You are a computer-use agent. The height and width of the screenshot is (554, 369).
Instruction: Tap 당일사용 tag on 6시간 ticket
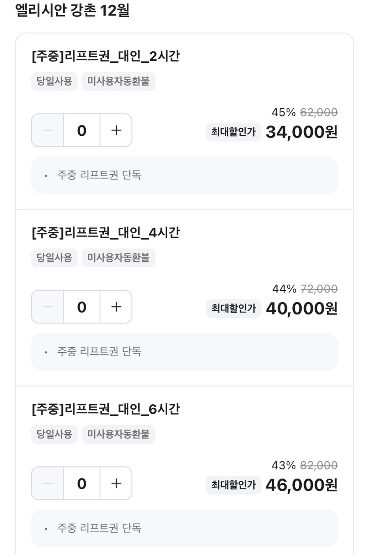click(x=54, y=434)
